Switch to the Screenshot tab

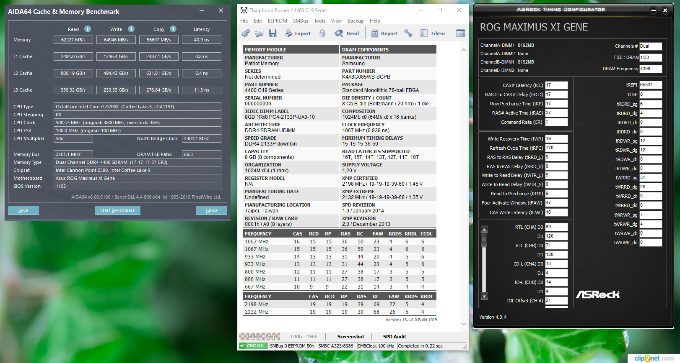click(x=351, y=337)
